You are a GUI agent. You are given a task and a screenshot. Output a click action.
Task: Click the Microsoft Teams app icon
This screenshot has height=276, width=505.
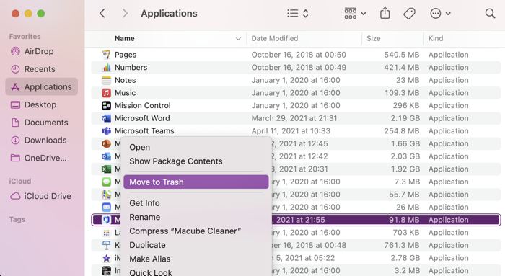tap(106, 131)
